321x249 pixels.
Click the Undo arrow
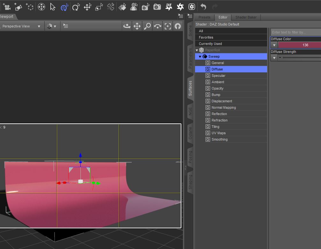click(203, 7)
